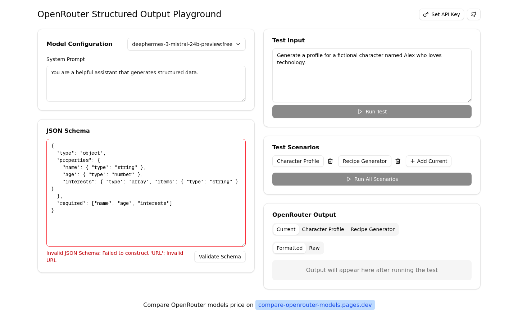This screenshot has width=518, height=323.
Task: Delete the Recipe Generator scenario
Action: tap(398, 161)
